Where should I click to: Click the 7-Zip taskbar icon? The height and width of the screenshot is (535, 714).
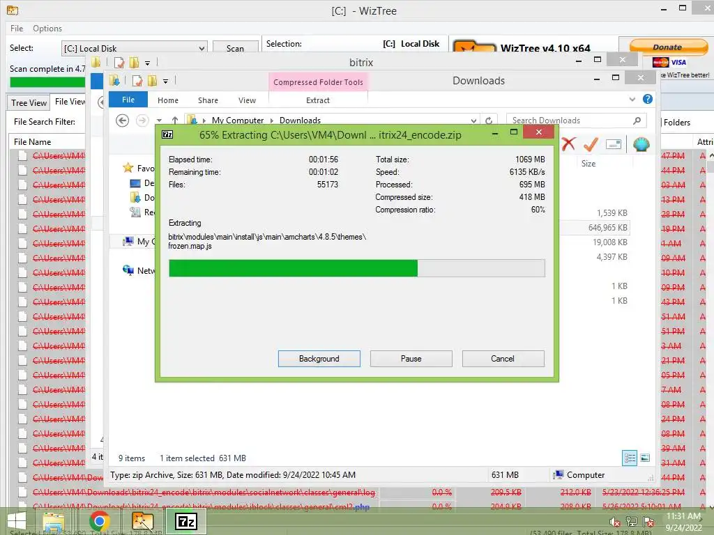pos(186,521)
